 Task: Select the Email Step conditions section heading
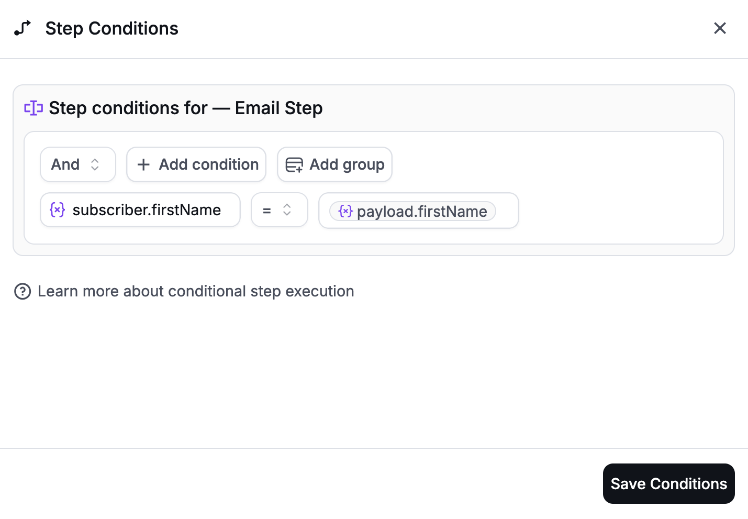186,108
